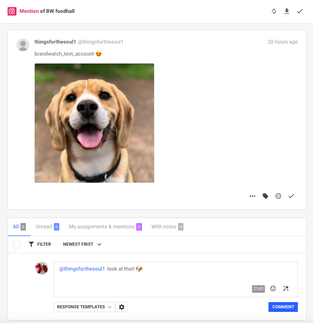The height and width of the screenshot is (323, 313).
Task: Set sentiment with the face icon on post
Action: (x=278, y=196)
